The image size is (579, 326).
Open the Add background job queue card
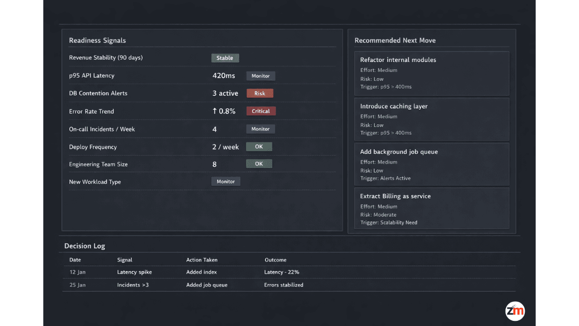pyautogui.click(x=431, y=165)
